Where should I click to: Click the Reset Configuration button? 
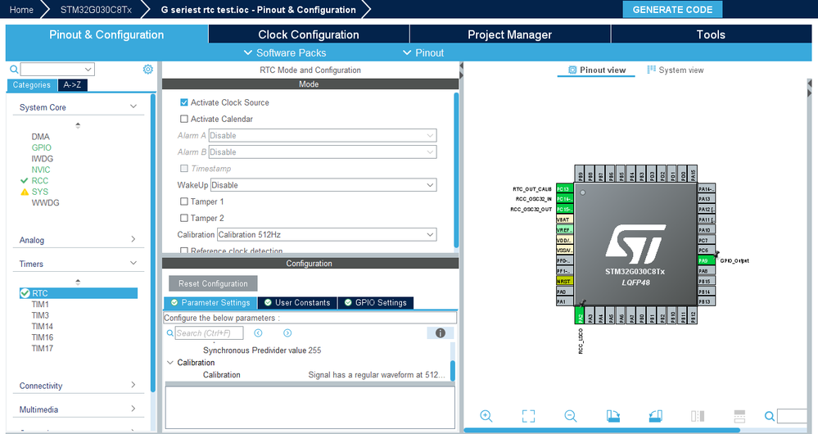point(213,283)
